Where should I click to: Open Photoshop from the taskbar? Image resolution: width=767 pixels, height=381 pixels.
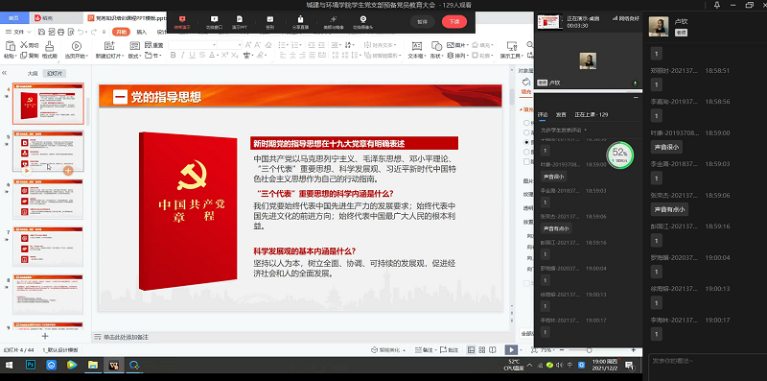tap(31, 365)
